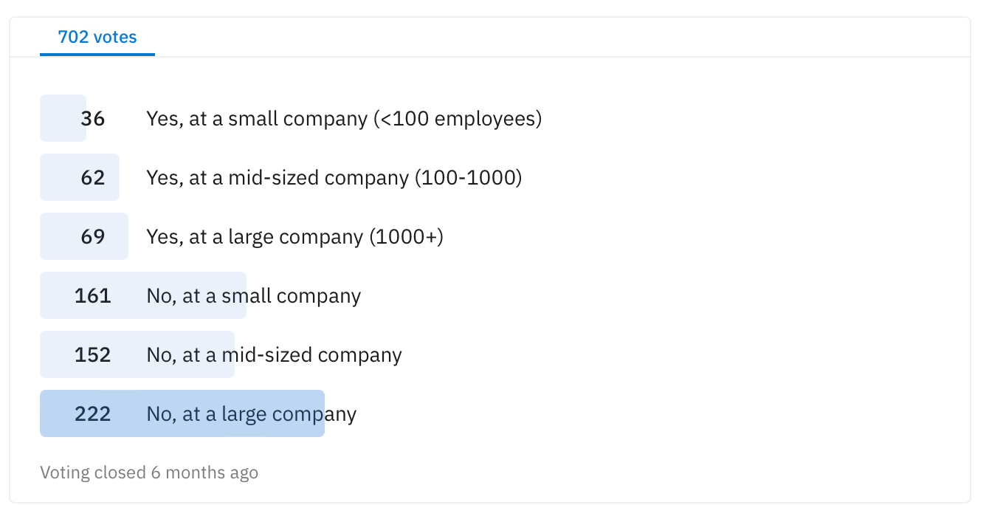Click 'Voting closed 6 months ago' text

pos(149,473)
